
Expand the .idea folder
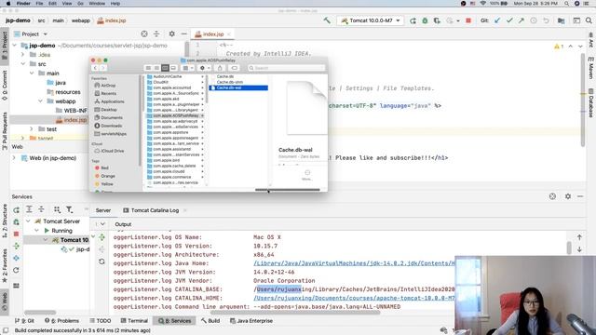pos(22,55)
